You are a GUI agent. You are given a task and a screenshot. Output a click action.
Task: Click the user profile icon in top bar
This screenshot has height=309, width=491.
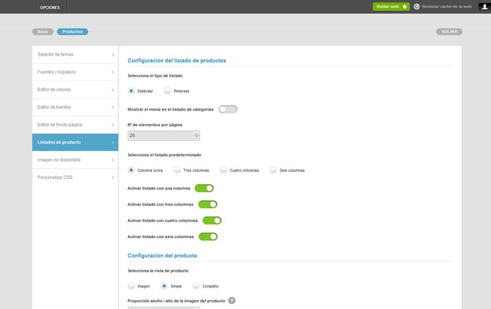(483, 7)
